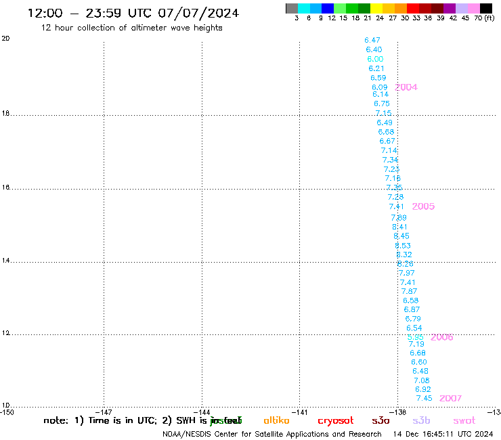The height and width of the screenshot is (440, 501).
Task: Click the wave height value 6.48
Action: [x=420, y=372]
